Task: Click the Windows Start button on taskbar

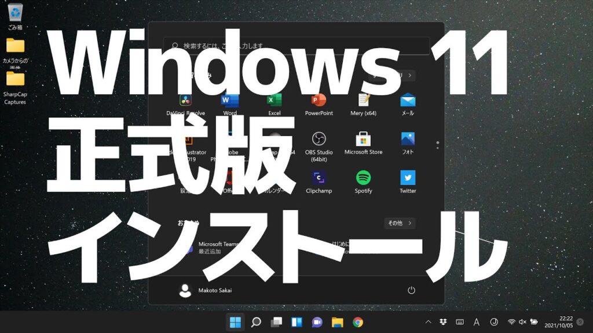Action: point(235,322)
